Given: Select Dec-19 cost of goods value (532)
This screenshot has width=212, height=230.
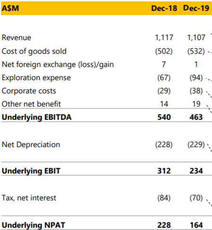Looking at the screenshot, I should coord(196,51).
